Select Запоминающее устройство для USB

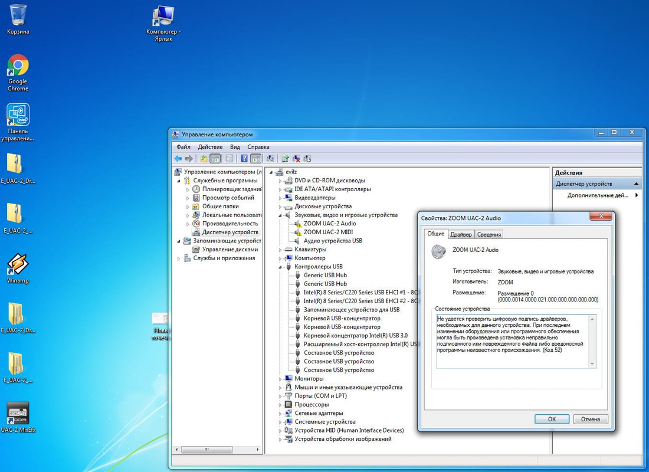352,310
